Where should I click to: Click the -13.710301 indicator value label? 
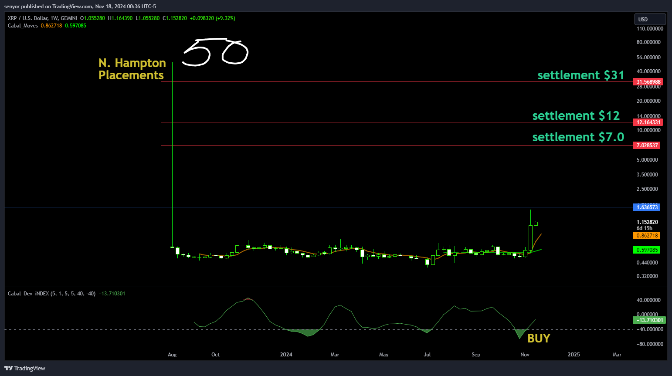pos(649,320)
